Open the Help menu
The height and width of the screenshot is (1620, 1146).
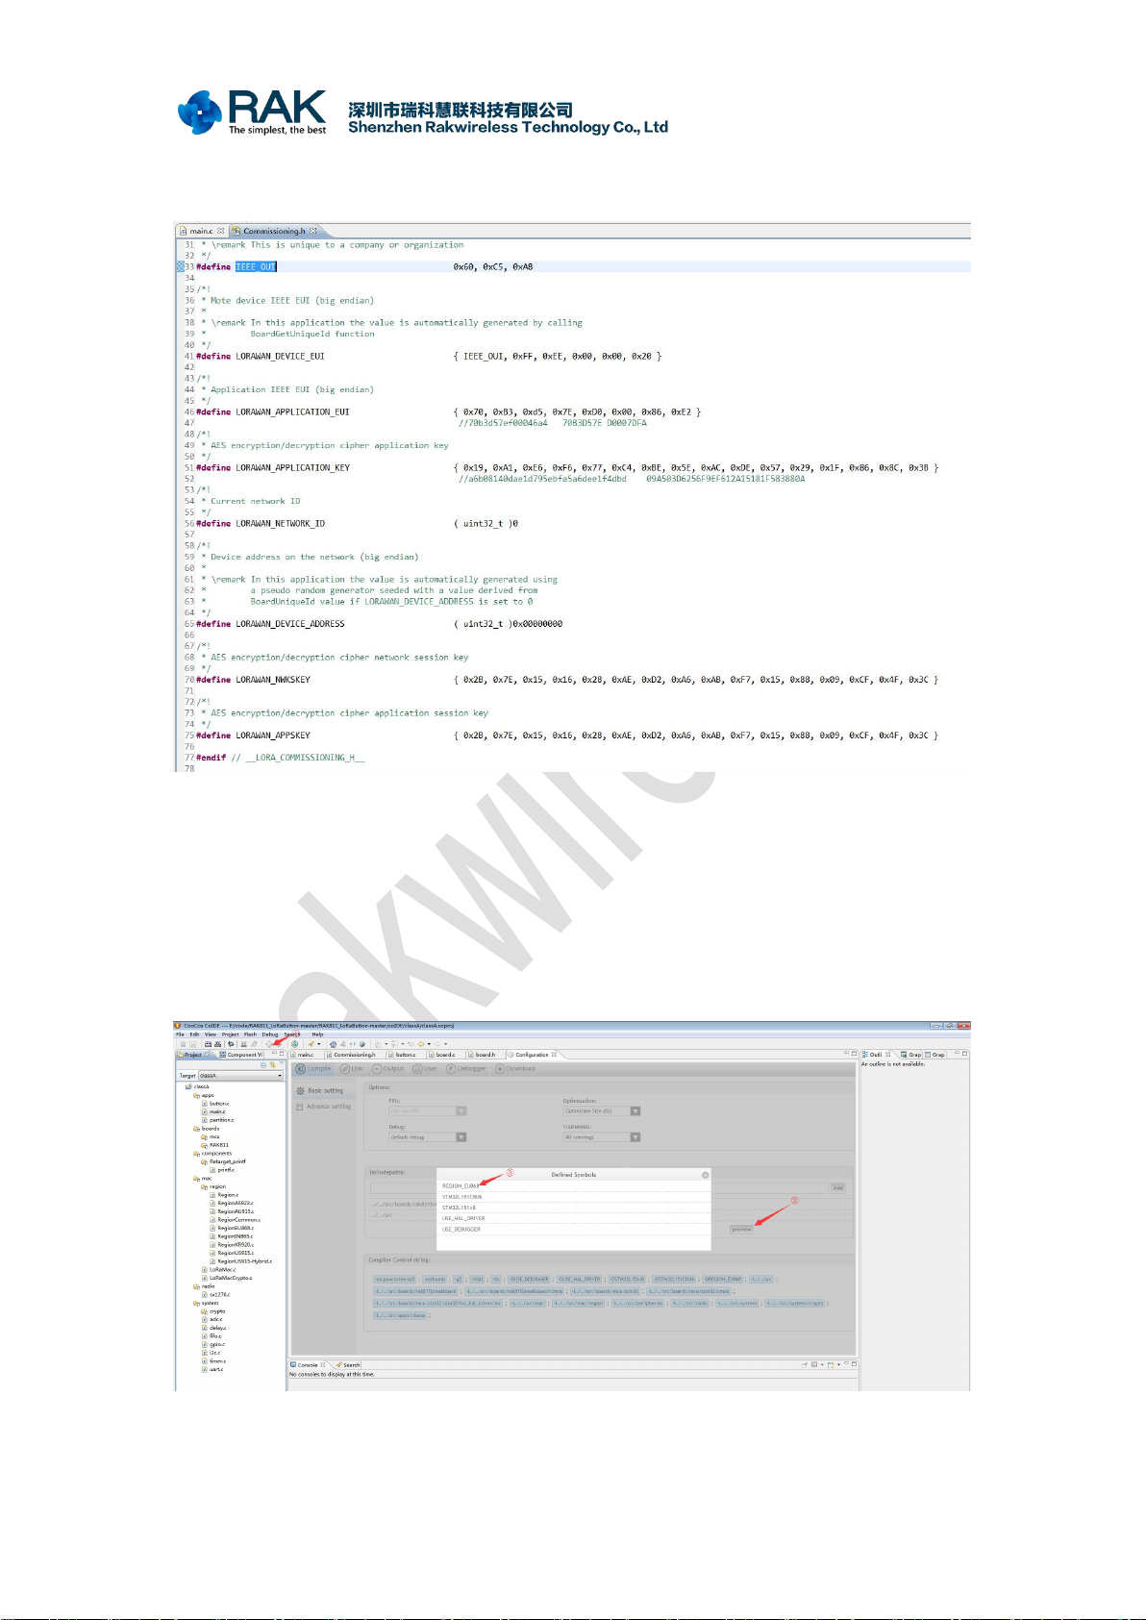coord(317,1034)
